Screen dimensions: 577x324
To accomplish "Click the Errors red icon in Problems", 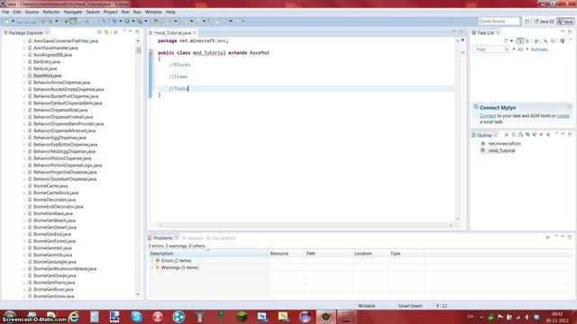I will coord(158,260).
